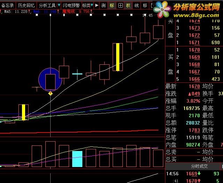Click the play arrow icon in the toolbar

pos(97,5)
